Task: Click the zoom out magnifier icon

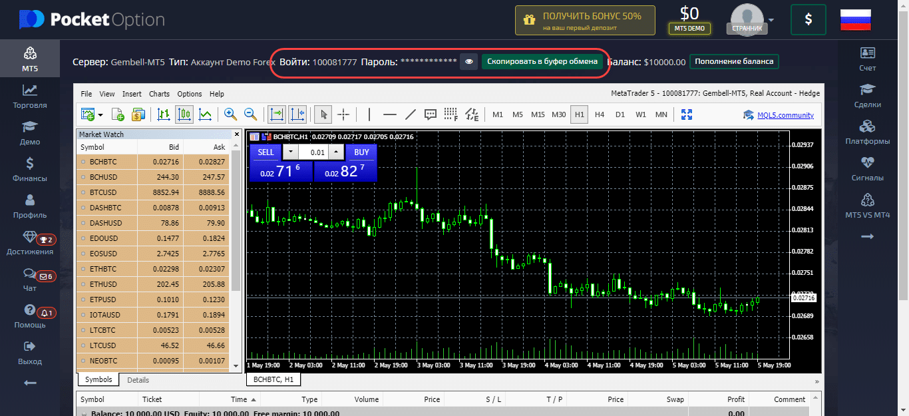Action: click(250, 114)
